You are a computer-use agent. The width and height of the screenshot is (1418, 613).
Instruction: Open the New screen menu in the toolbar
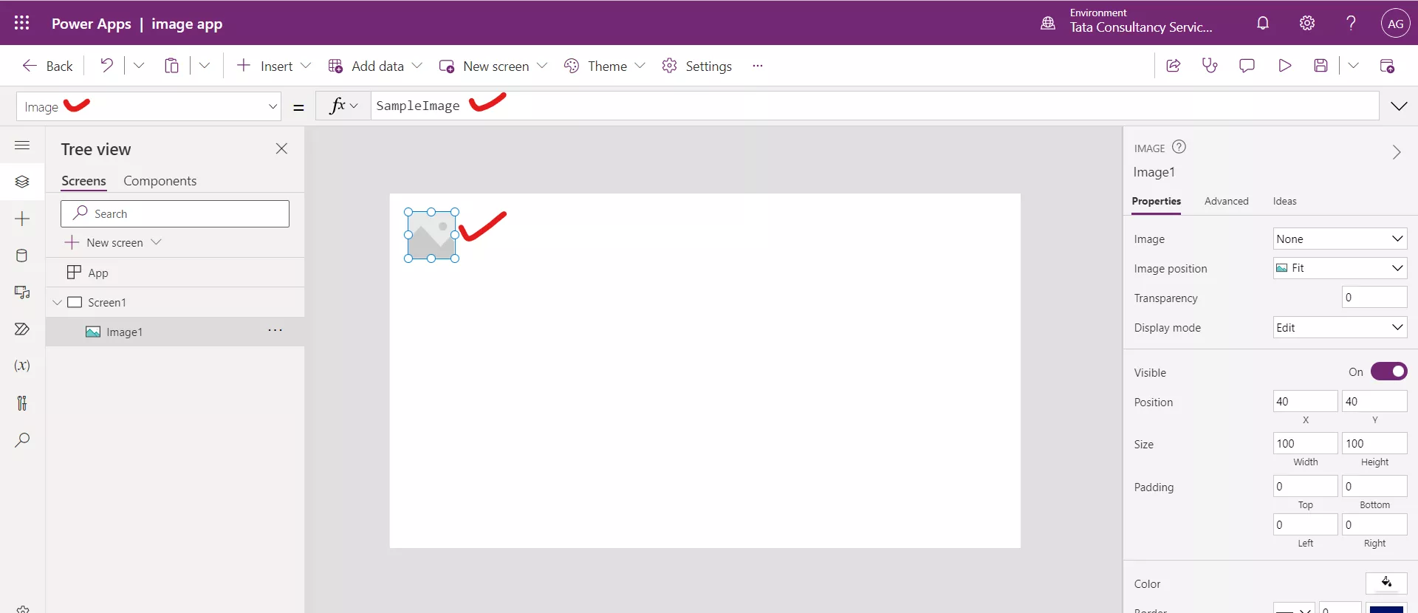tap(493, 66)
